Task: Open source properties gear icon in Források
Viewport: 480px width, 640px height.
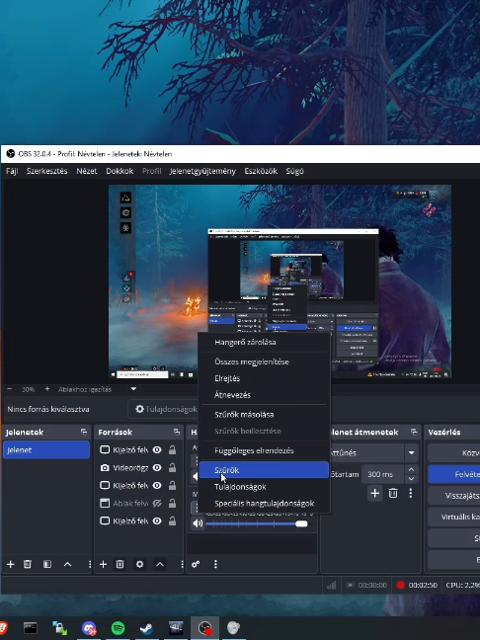Action: 139,564
